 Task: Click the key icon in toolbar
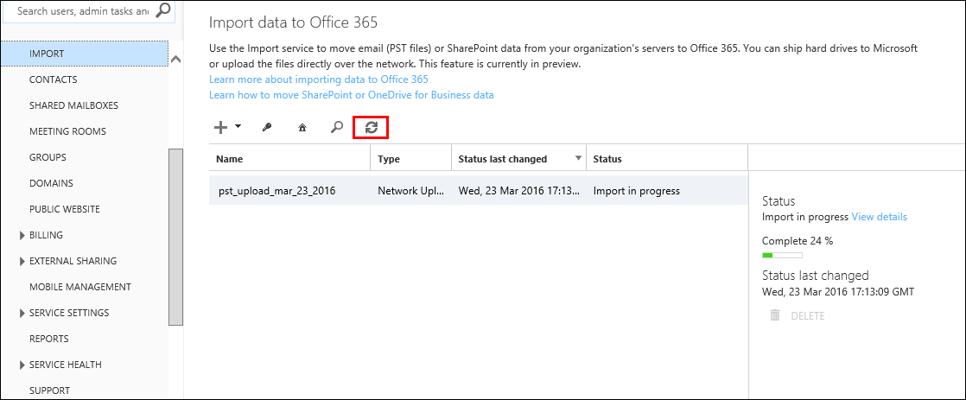267,128
